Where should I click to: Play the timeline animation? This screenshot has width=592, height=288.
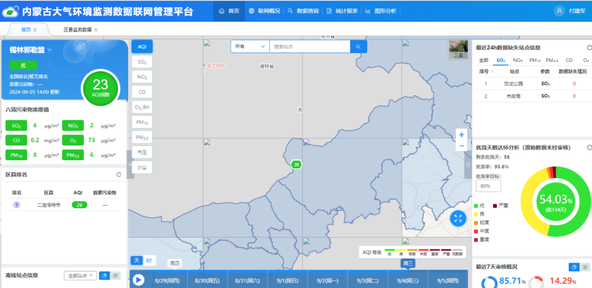point(139,280)
